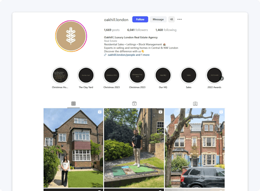Open the reel of man standing in garden

[x=134, y=148]
